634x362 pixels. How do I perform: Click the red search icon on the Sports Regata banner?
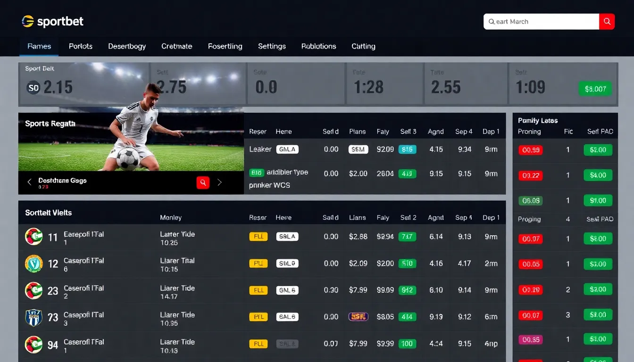[203, 182]
